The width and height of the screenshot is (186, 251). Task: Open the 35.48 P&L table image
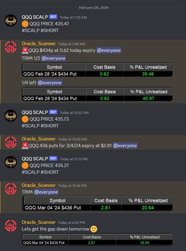[x=97, y=70]
